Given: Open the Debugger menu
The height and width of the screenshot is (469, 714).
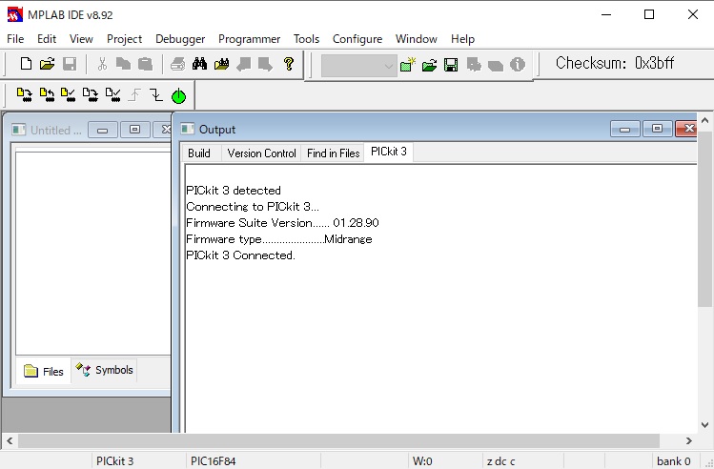Looking at the screenshot, I should 180,39.
